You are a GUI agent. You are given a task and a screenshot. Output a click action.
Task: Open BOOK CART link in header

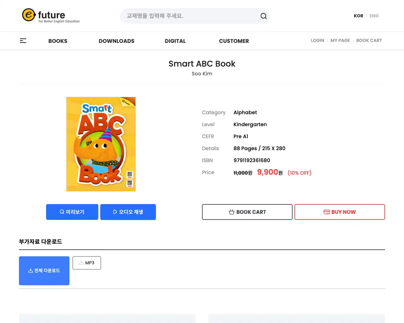pyautogui.click(x=369, y=40)
